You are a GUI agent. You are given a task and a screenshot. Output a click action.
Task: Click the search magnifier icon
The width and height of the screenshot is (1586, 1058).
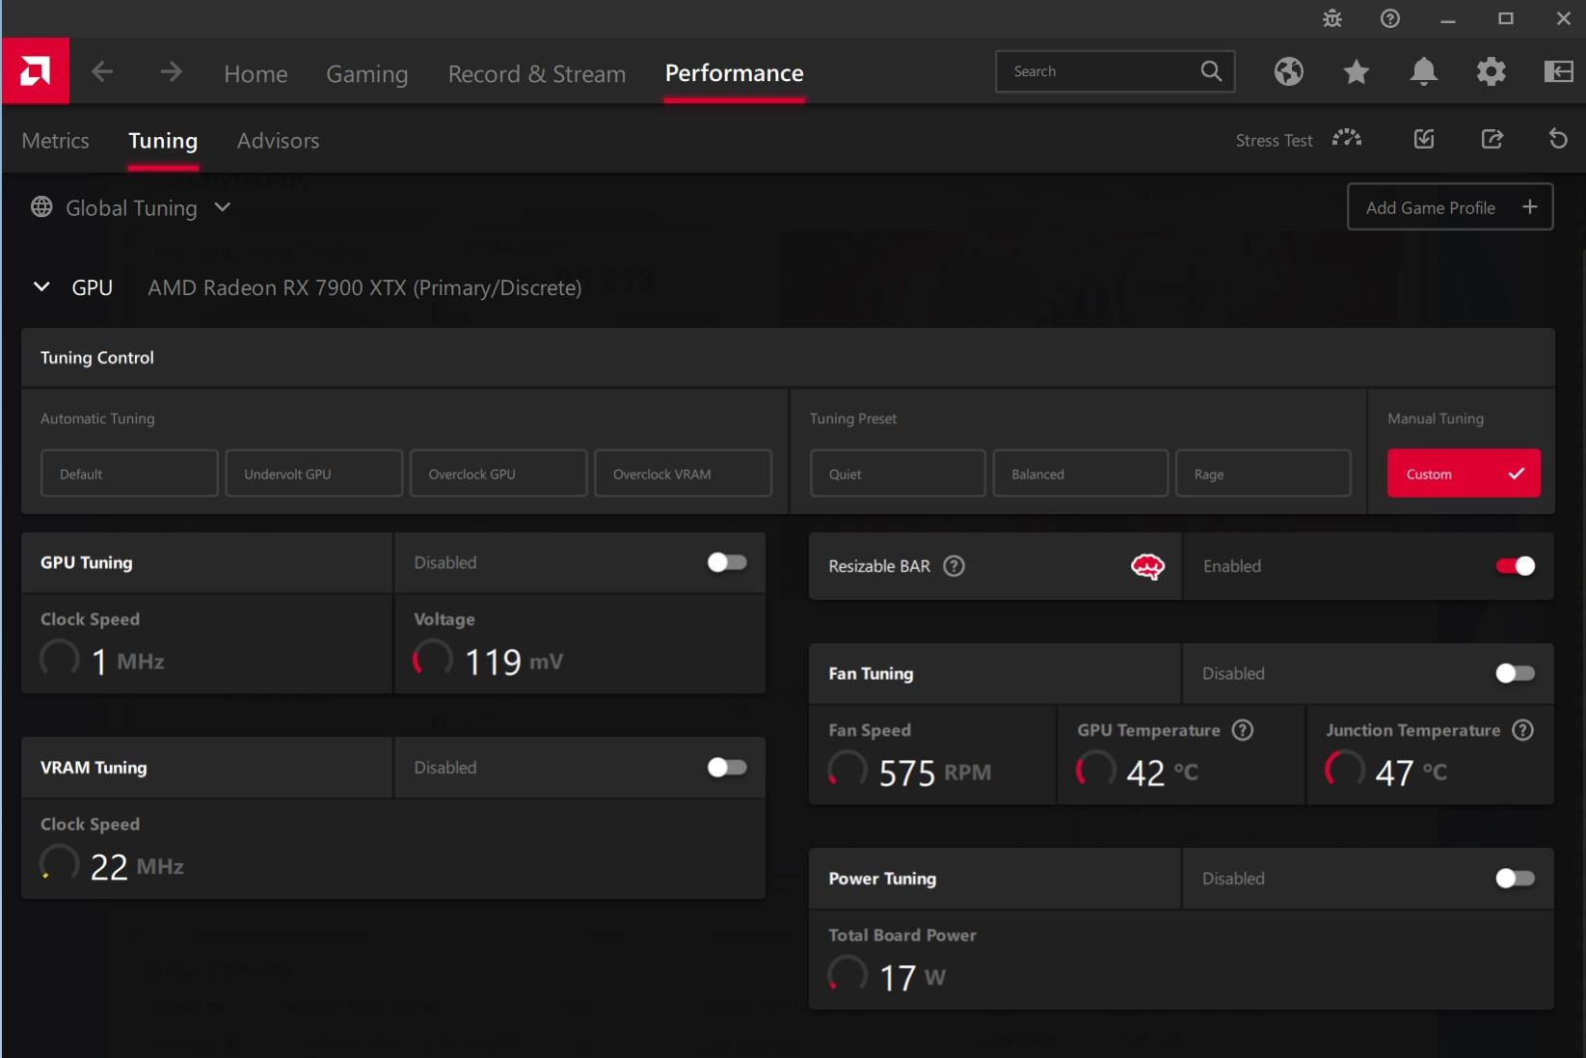[x=1211, y=71]
